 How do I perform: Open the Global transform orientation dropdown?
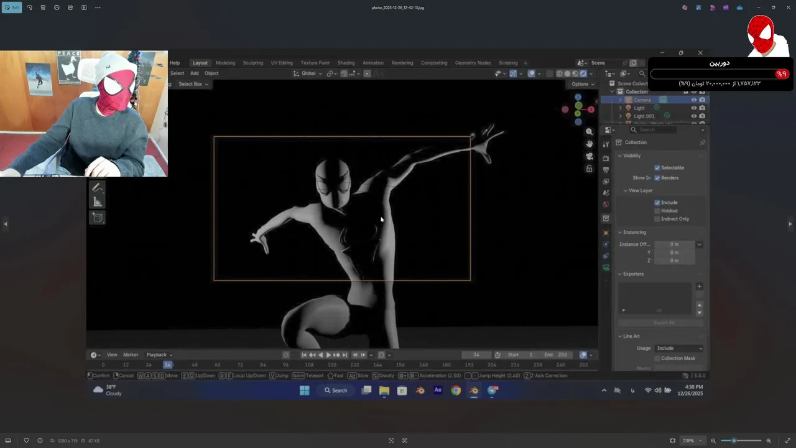308,73
